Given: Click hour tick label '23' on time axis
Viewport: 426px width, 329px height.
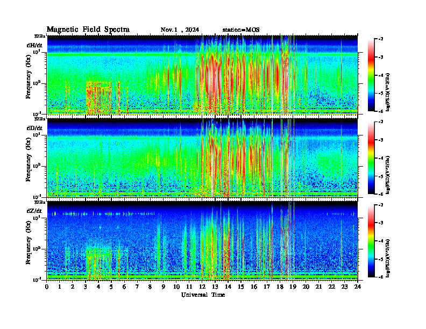Looking at the screenshot, I should pos(344,287).
